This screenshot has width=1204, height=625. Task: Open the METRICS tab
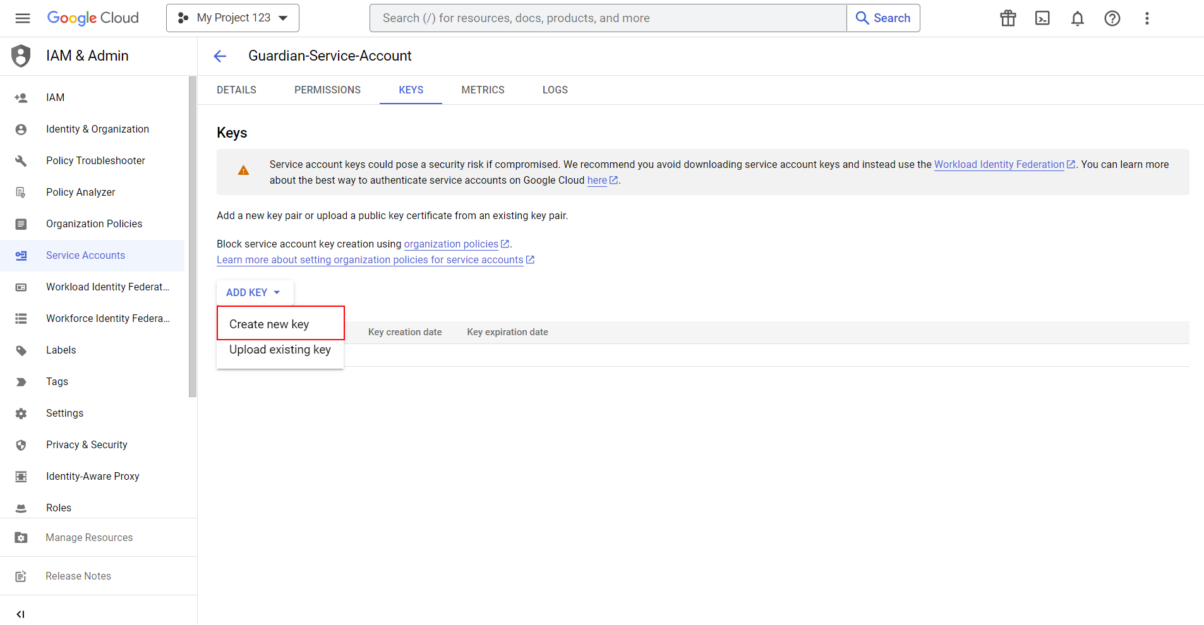pyautogui.click(x=483, y=90)
